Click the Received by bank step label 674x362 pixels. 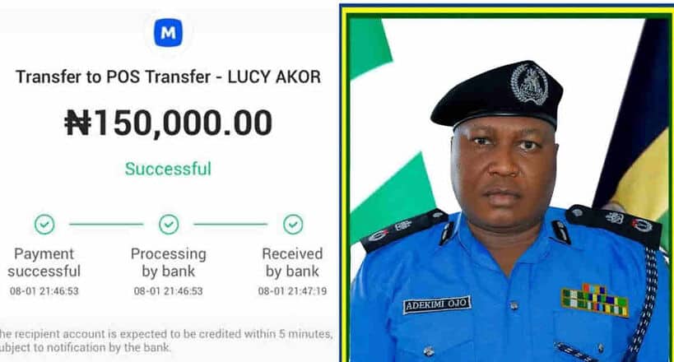coord(292,262)
